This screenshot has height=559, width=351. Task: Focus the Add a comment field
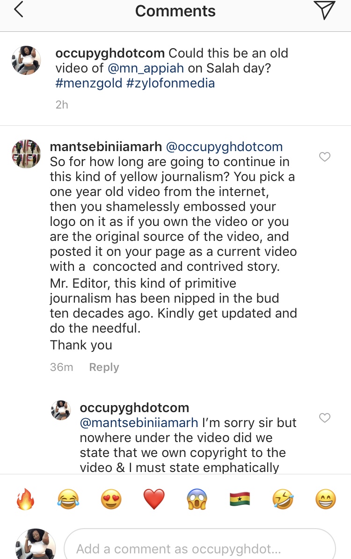point(199,548)
